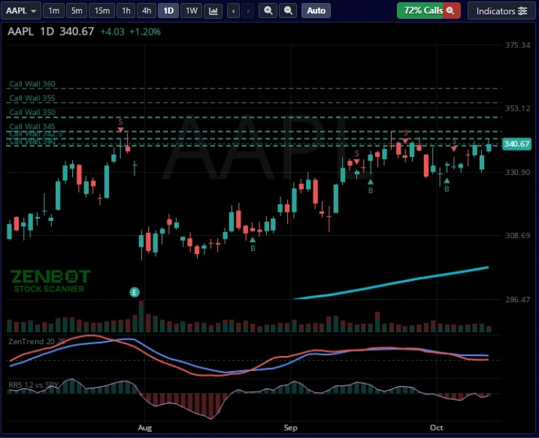
Task: Select the 1D daily timeframe
Action: pos(168,11)
